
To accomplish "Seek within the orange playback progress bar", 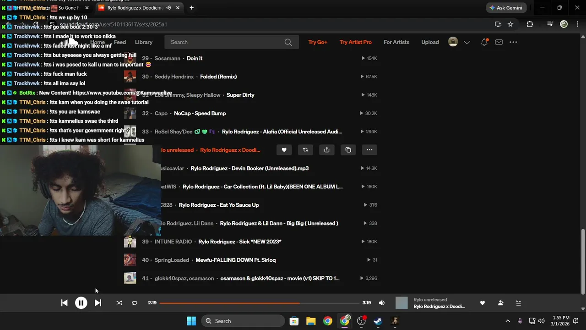I will 259,303.
